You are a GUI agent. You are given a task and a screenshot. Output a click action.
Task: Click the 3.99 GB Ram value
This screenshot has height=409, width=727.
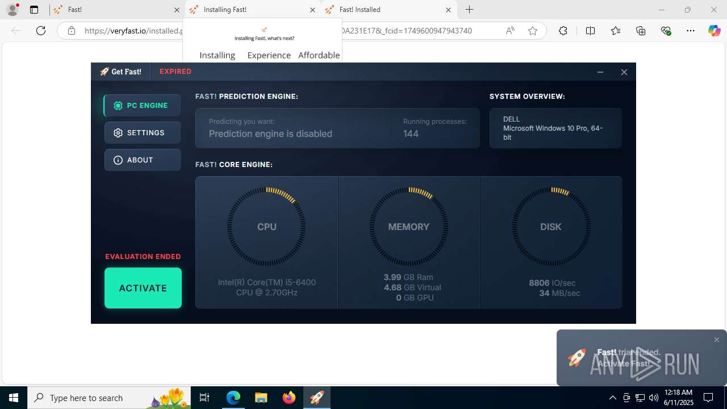[x=408, y=277]
